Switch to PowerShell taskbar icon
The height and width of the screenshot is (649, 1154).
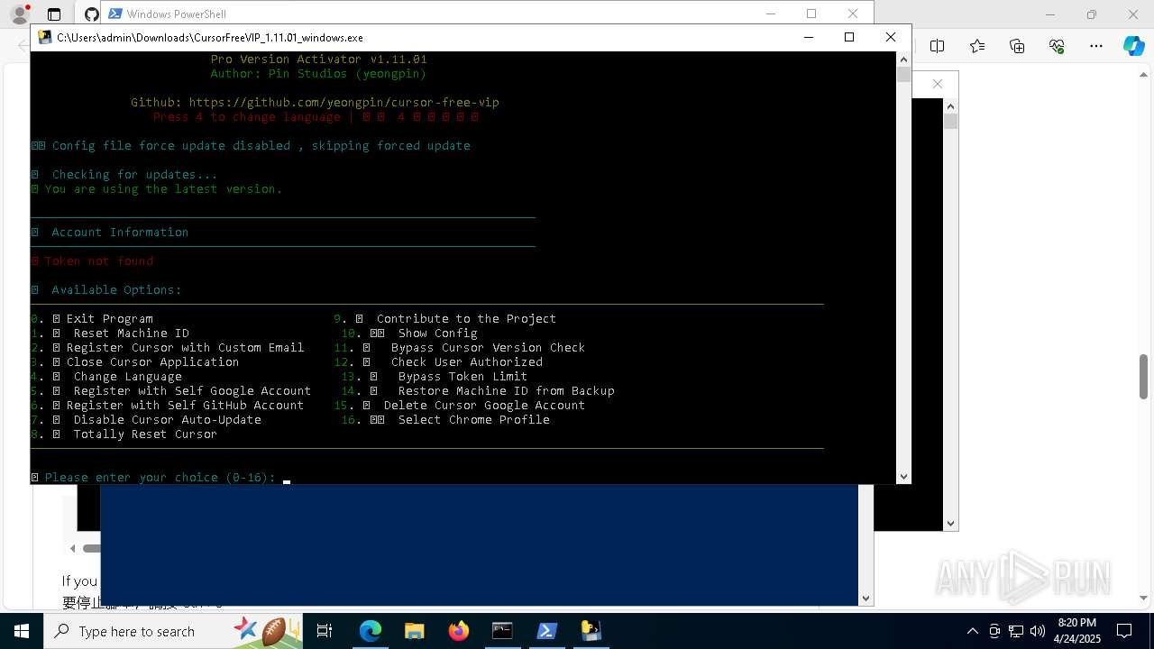[x=546, y=631]
